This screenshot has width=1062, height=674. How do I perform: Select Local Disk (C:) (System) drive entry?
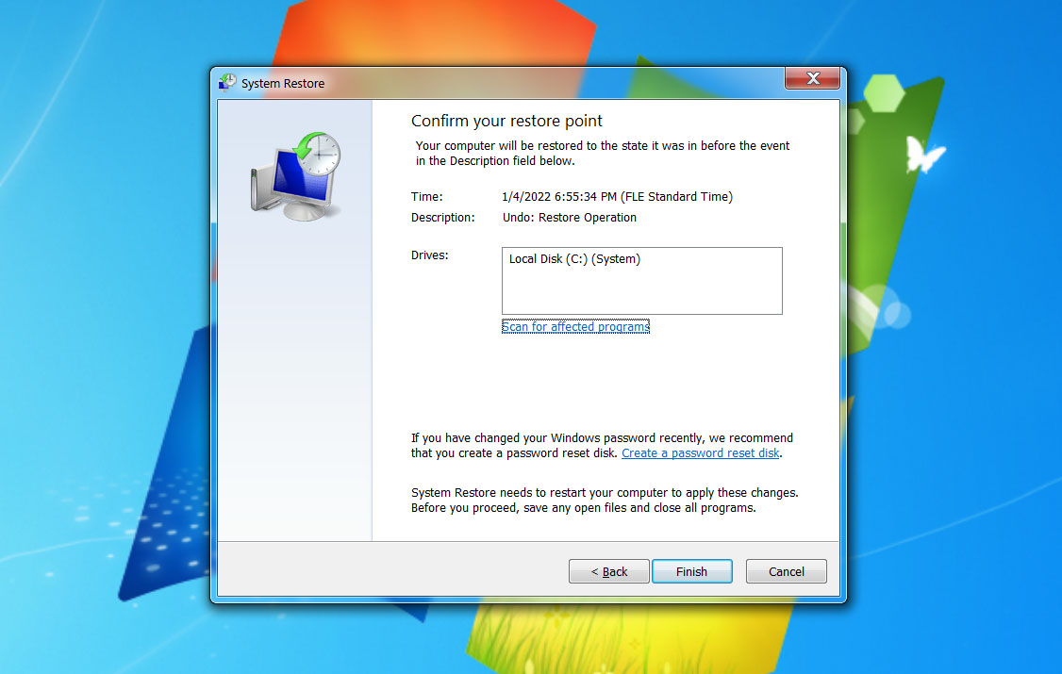(x=574, y=259)
